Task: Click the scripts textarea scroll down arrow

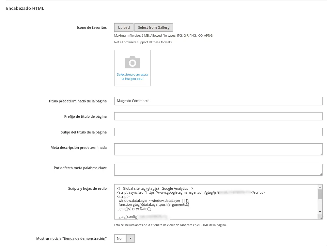Action: click(320, 212)
